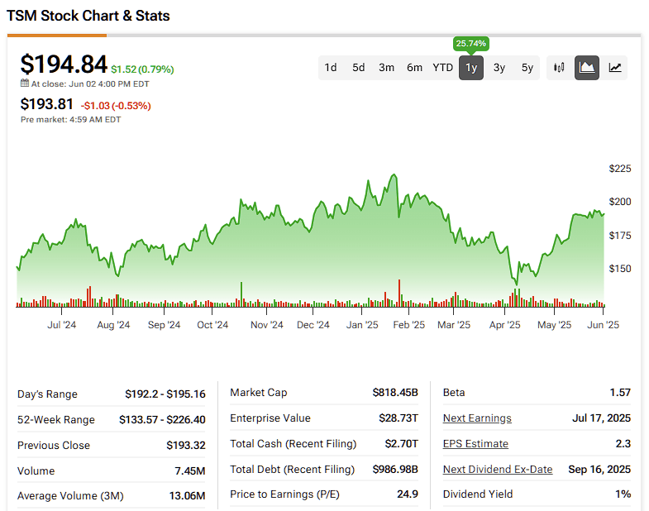
Task: Open the Next Dividend Ex-Date link
Action: pyautogui.click(x=498, y=469)
